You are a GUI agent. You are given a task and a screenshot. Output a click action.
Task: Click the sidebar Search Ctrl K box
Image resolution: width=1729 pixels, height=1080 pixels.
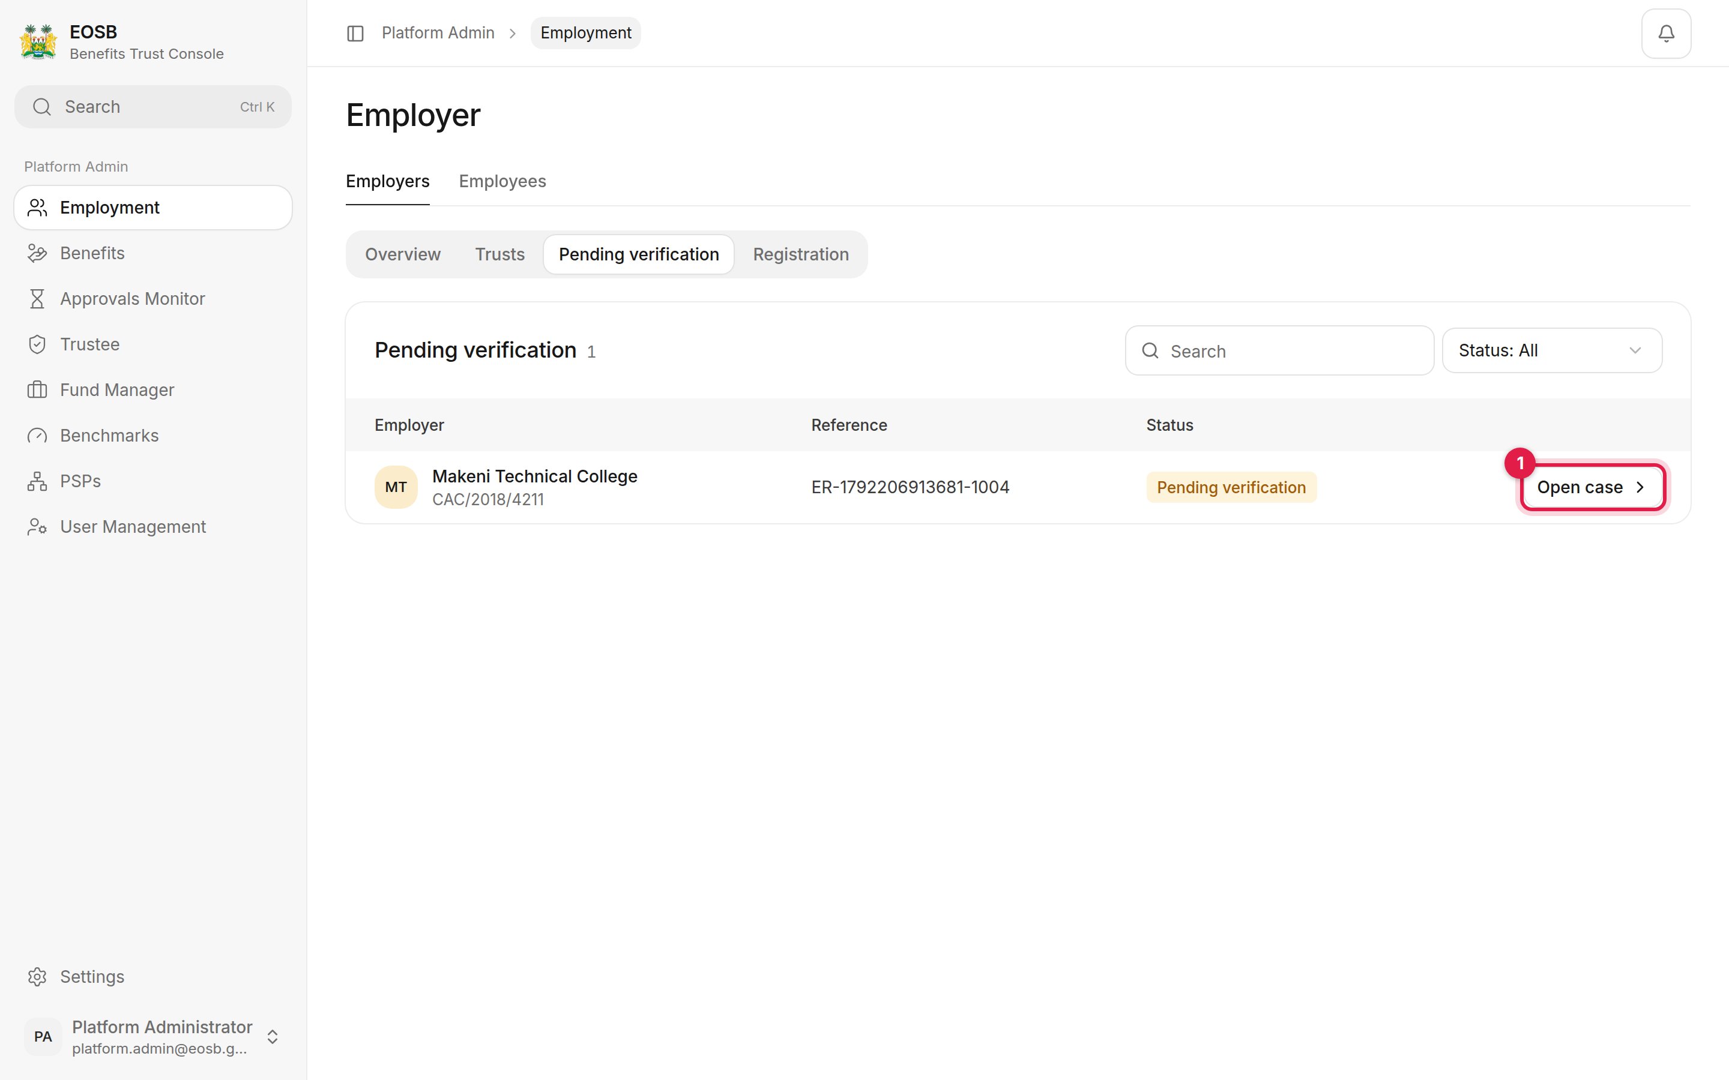coord(153,107)
